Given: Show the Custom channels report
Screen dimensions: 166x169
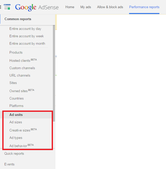Looking at the screenshot, I should (x=22, y=68).
